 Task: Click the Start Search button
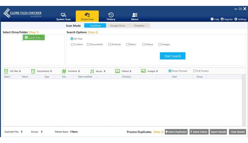(173, 56)
